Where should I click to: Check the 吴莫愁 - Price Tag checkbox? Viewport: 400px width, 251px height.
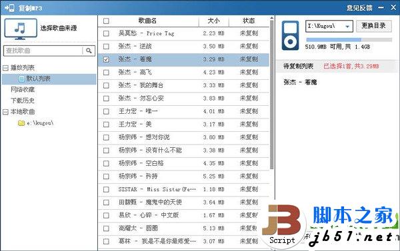(x=106, y=34)
